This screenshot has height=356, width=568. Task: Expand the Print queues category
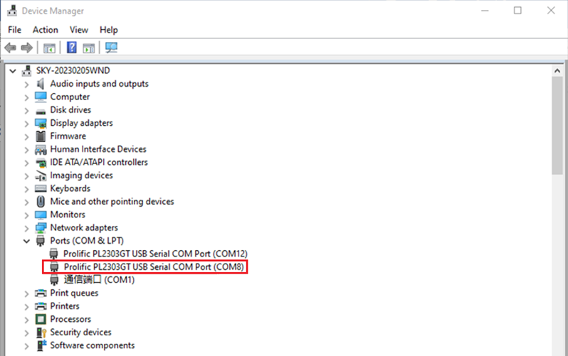pos(27,293)
